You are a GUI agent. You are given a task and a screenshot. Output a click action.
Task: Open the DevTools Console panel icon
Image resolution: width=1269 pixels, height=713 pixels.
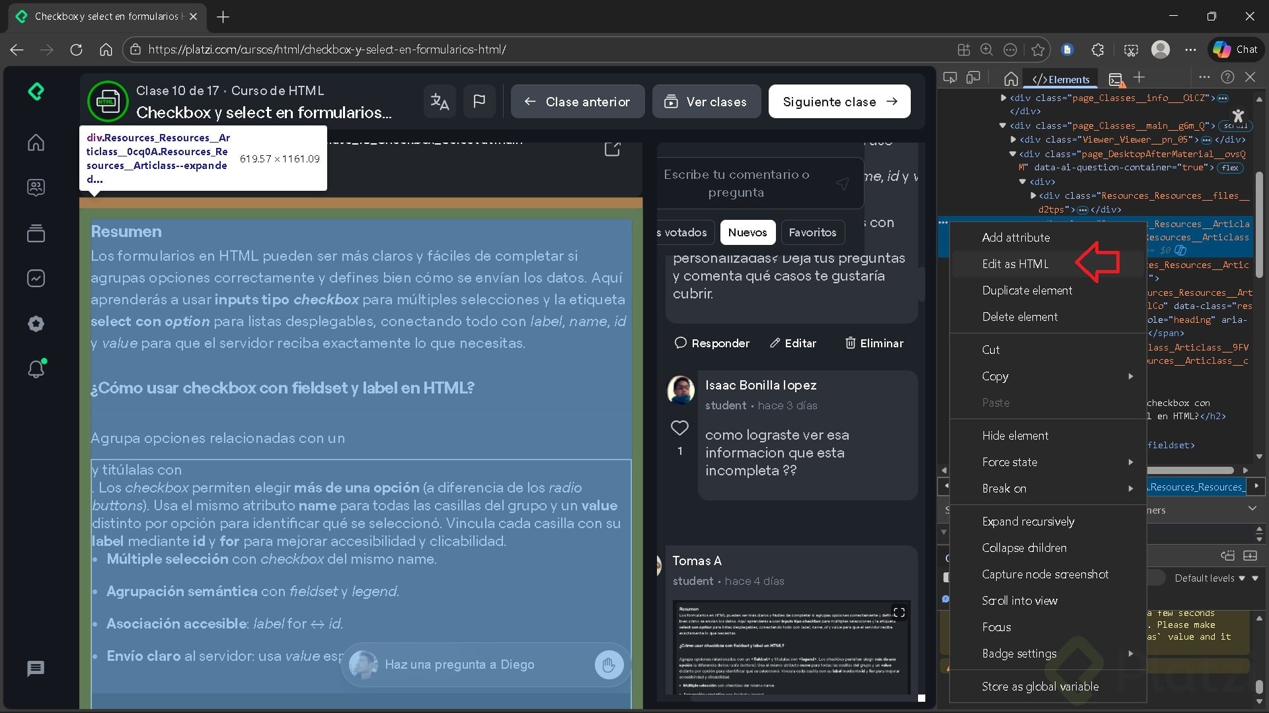(1116, 79)
